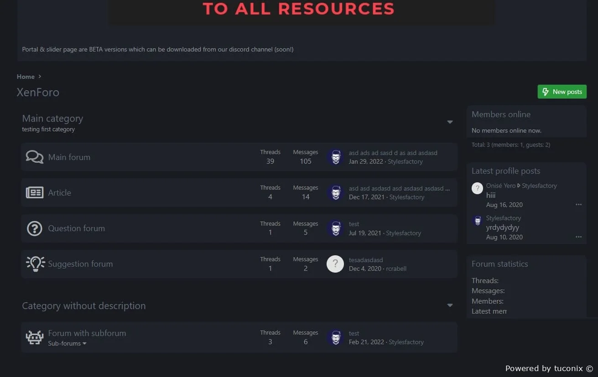Click the Question forum question-mark icon
The width and height of the screenshot is (598, 377).
(35, 228)
